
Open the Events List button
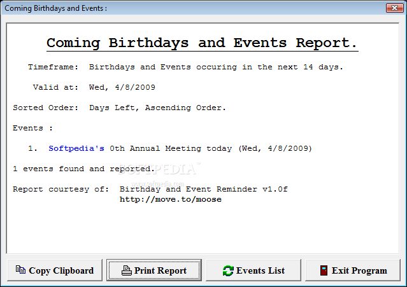(253, 270)
